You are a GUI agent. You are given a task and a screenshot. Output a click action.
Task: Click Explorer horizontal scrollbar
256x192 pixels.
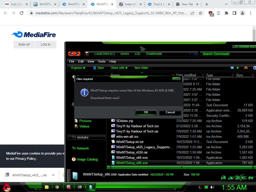point(181,167)
